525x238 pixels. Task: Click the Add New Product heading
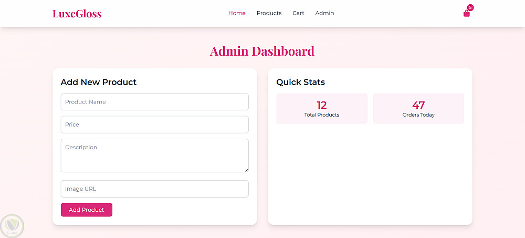pyautogui.click(x=99, y=82)
